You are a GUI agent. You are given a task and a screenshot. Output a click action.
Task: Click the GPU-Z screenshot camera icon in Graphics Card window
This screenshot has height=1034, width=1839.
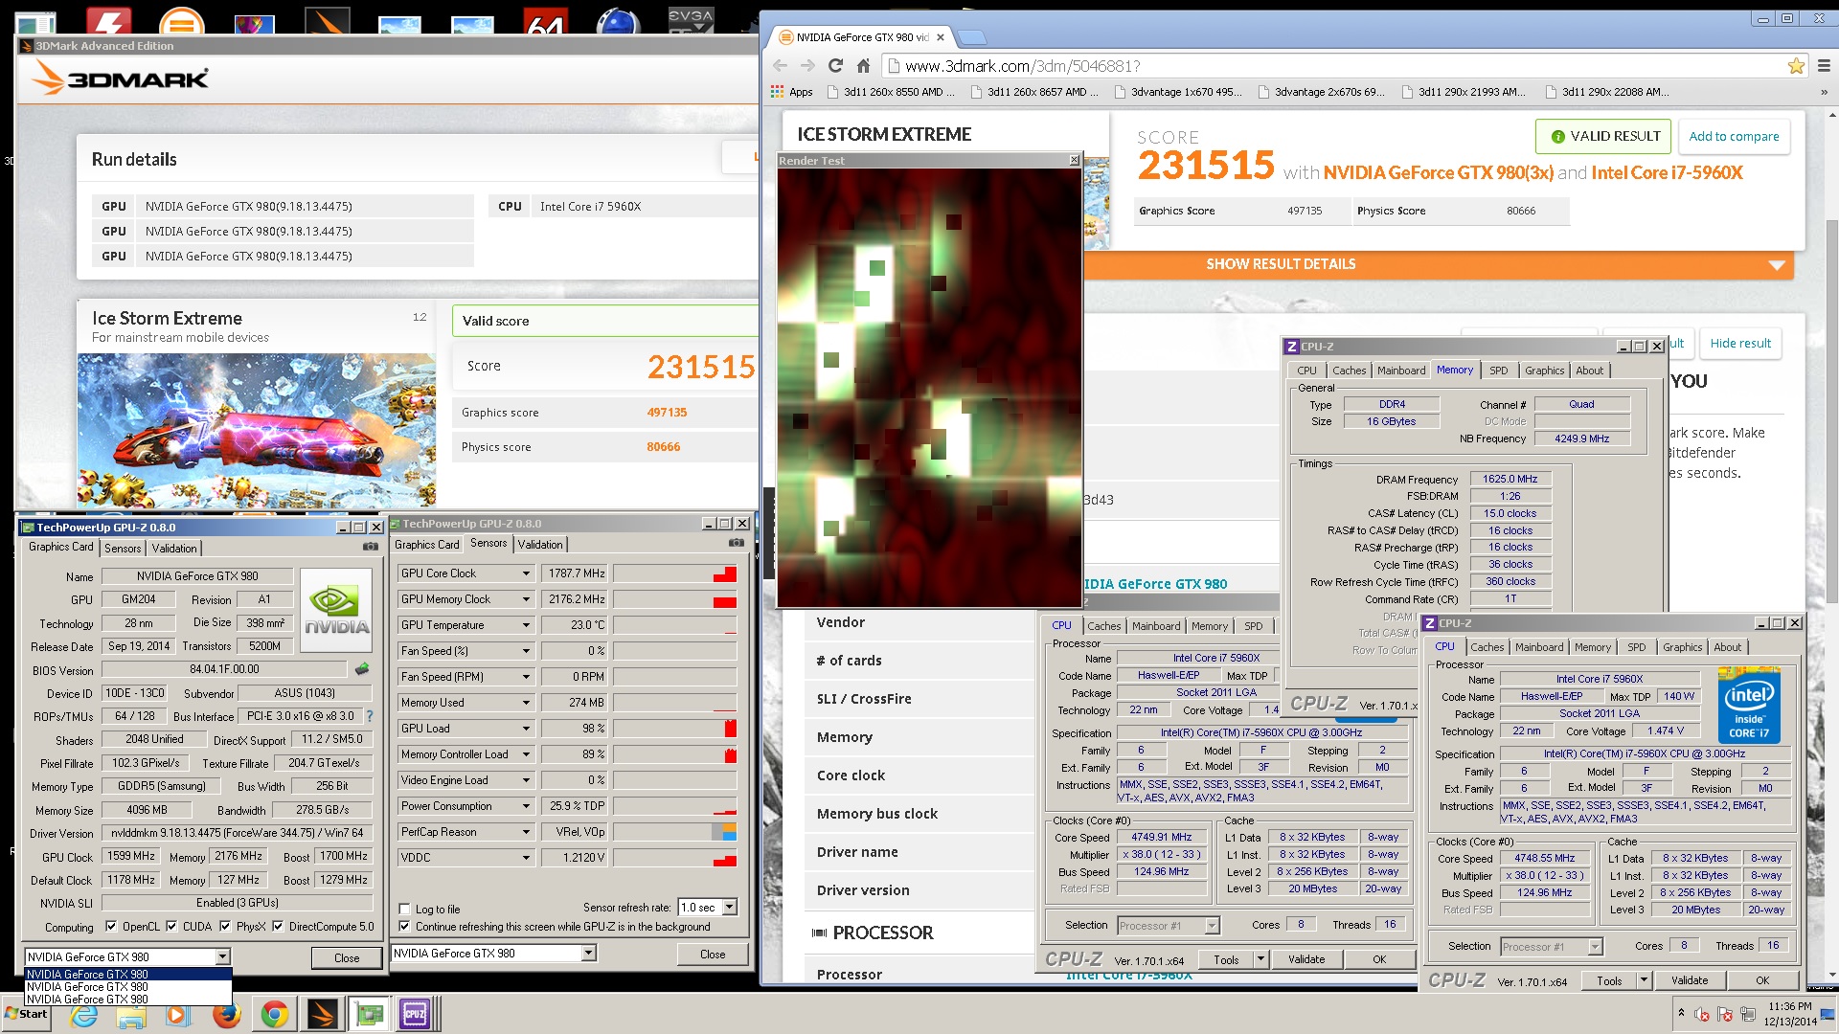pos(370,547)
